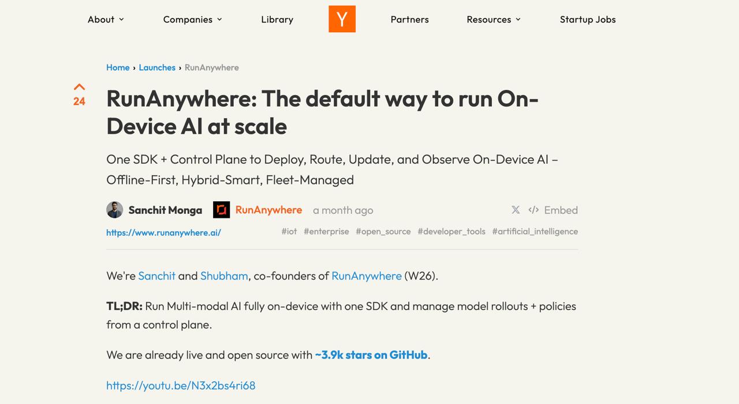Toggle the #enterprise tag filter
Screen dimensions: 739x404
[326, 231]
